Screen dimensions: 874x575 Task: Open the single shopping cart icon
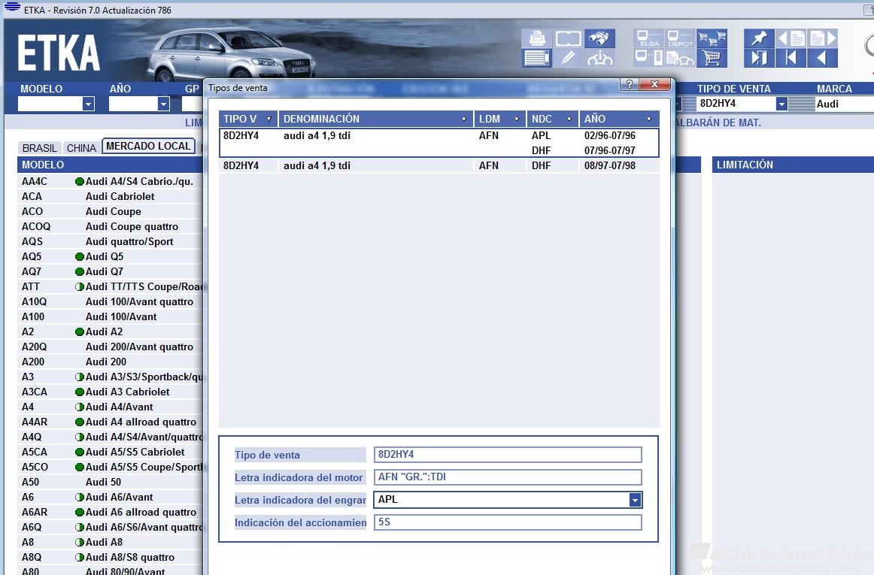coord(712,58)
